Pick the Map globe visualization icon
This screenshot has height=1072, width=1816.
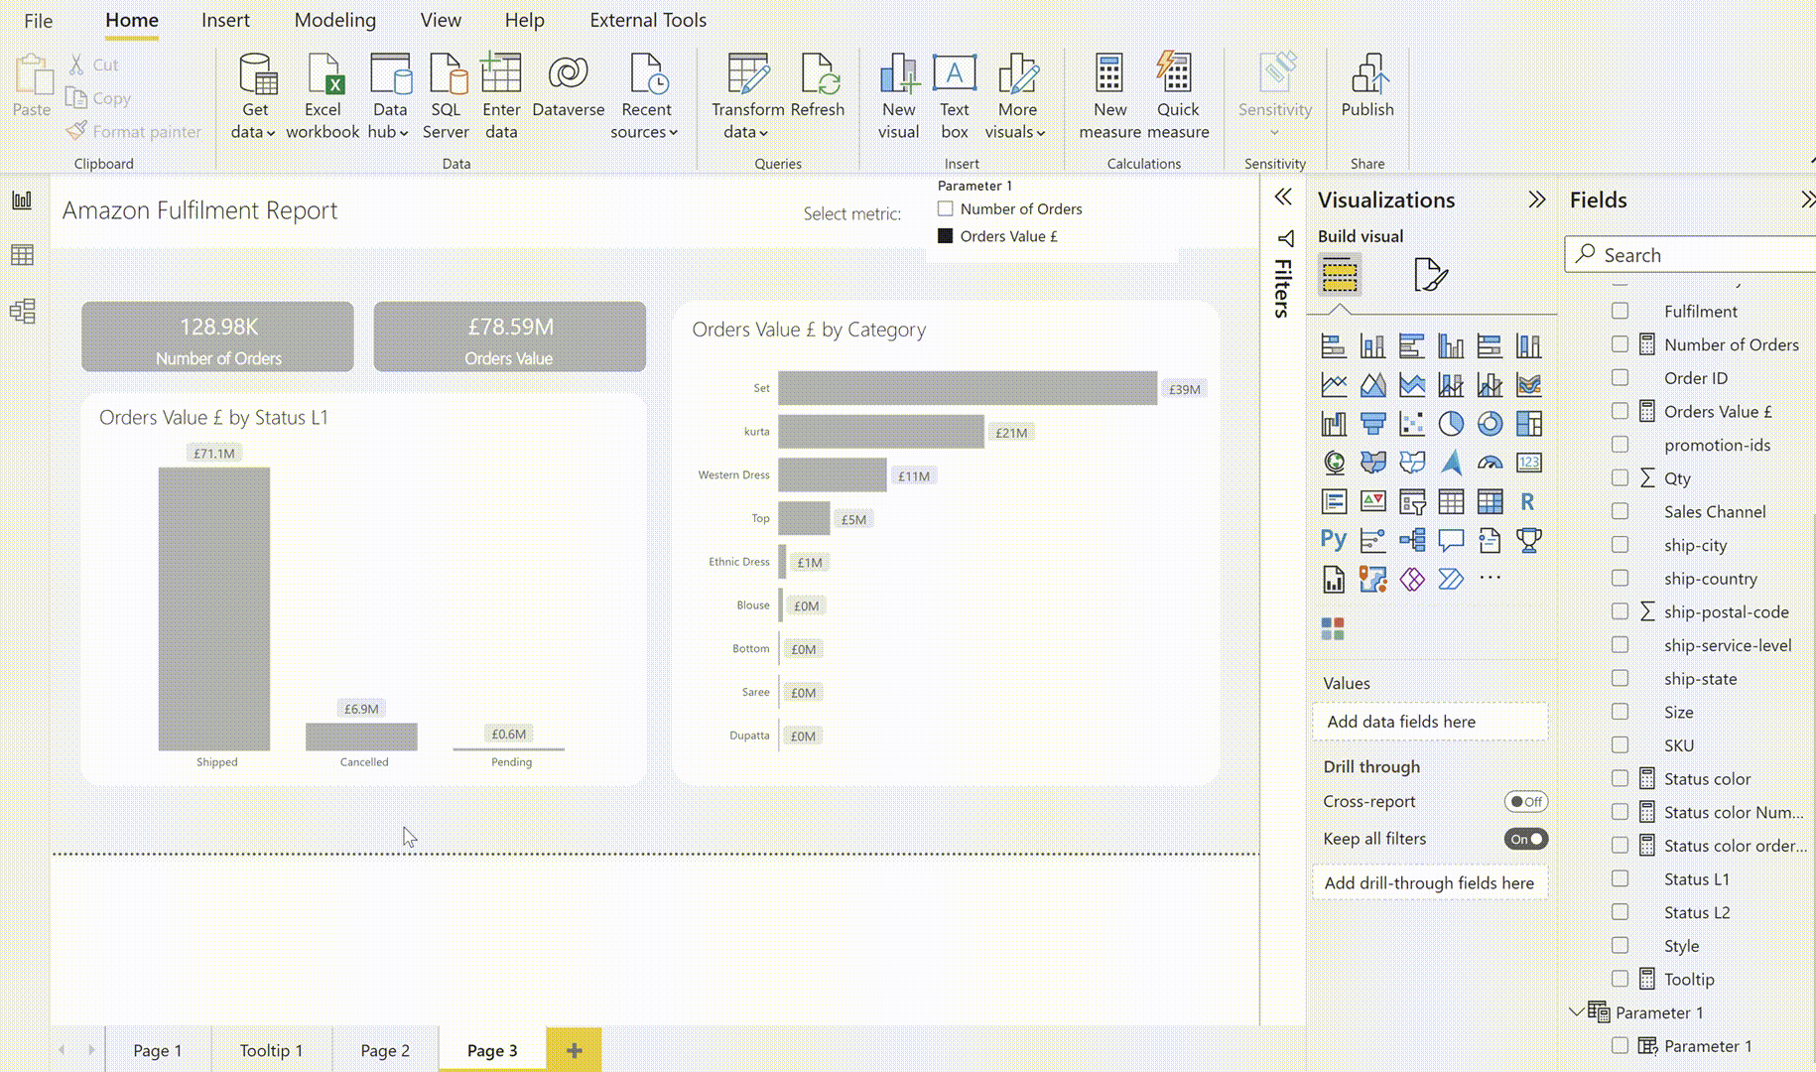1334,463
